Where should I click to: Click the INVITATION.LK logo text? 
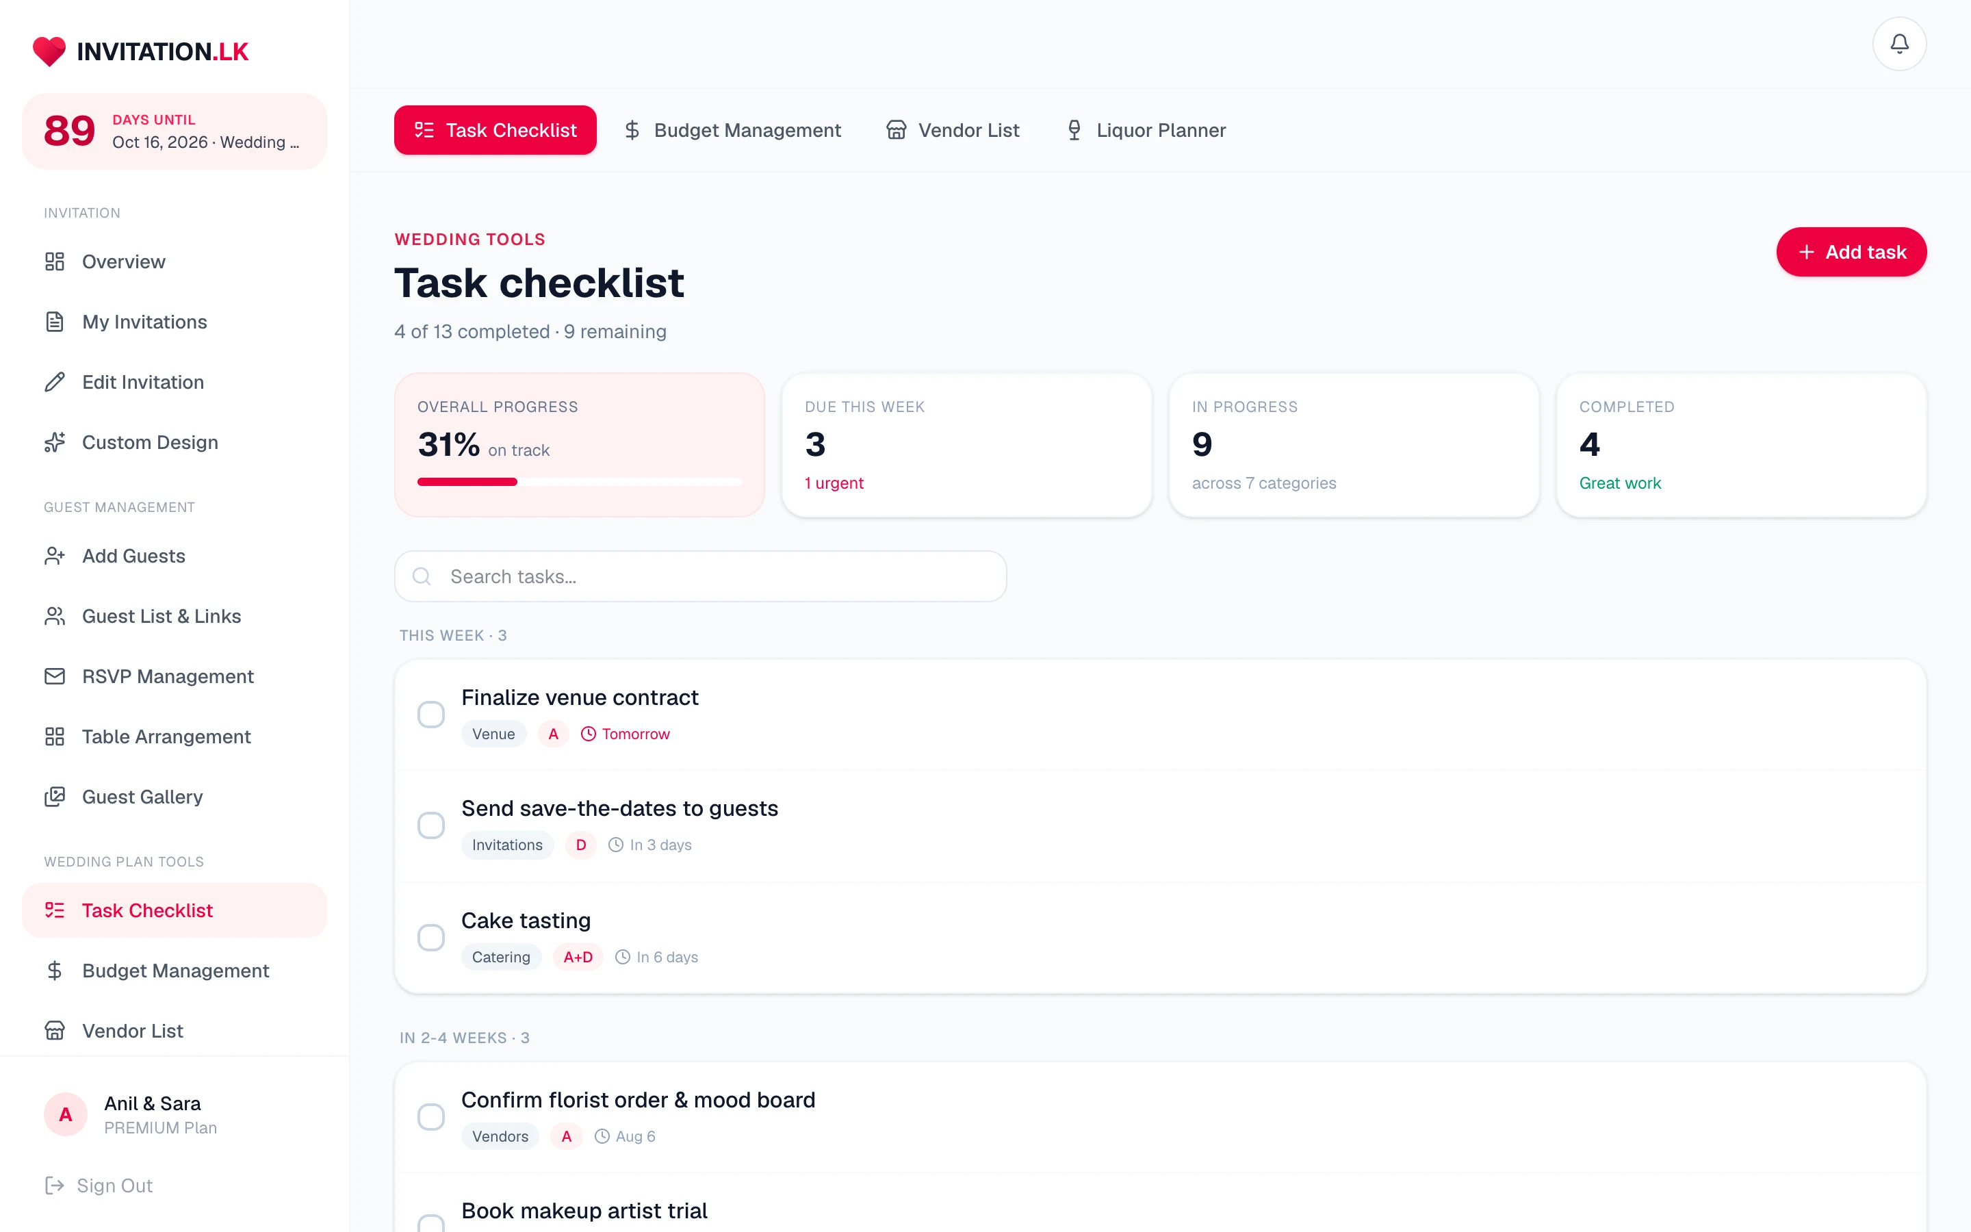[162, 52]
